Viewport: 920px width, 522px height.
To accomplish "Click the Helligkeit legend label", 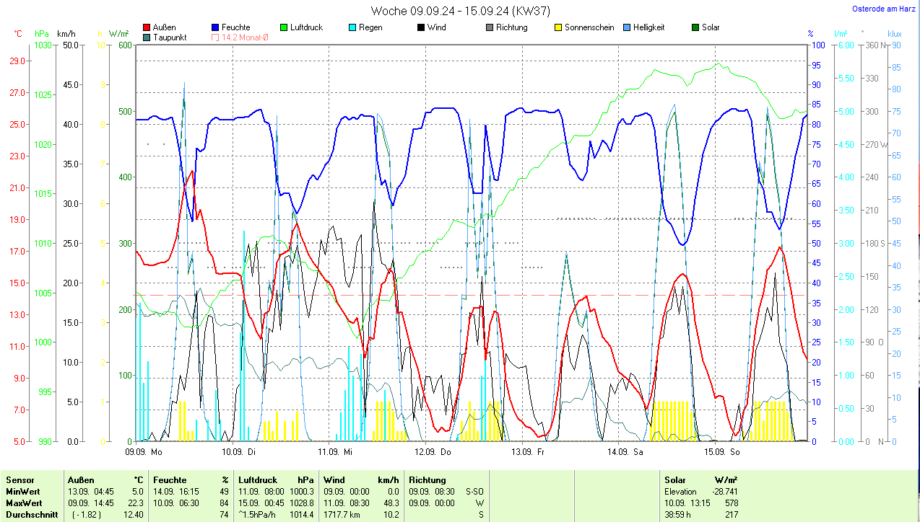I will [x=648, y=28].
